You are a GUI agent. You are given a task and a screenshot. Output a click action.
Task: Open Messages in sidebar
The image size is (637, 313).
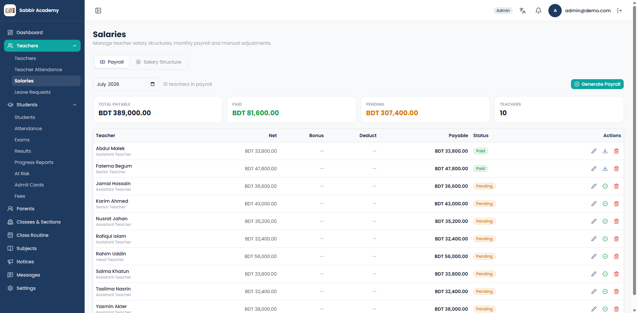pos(42,275)
